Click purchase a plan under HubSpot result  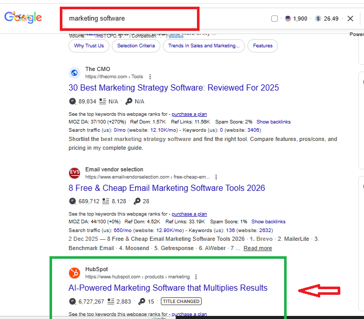tap(189, 314)
